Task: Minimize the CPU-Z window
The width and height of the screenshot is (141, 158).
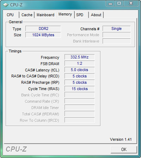Action: click(110, 4)
